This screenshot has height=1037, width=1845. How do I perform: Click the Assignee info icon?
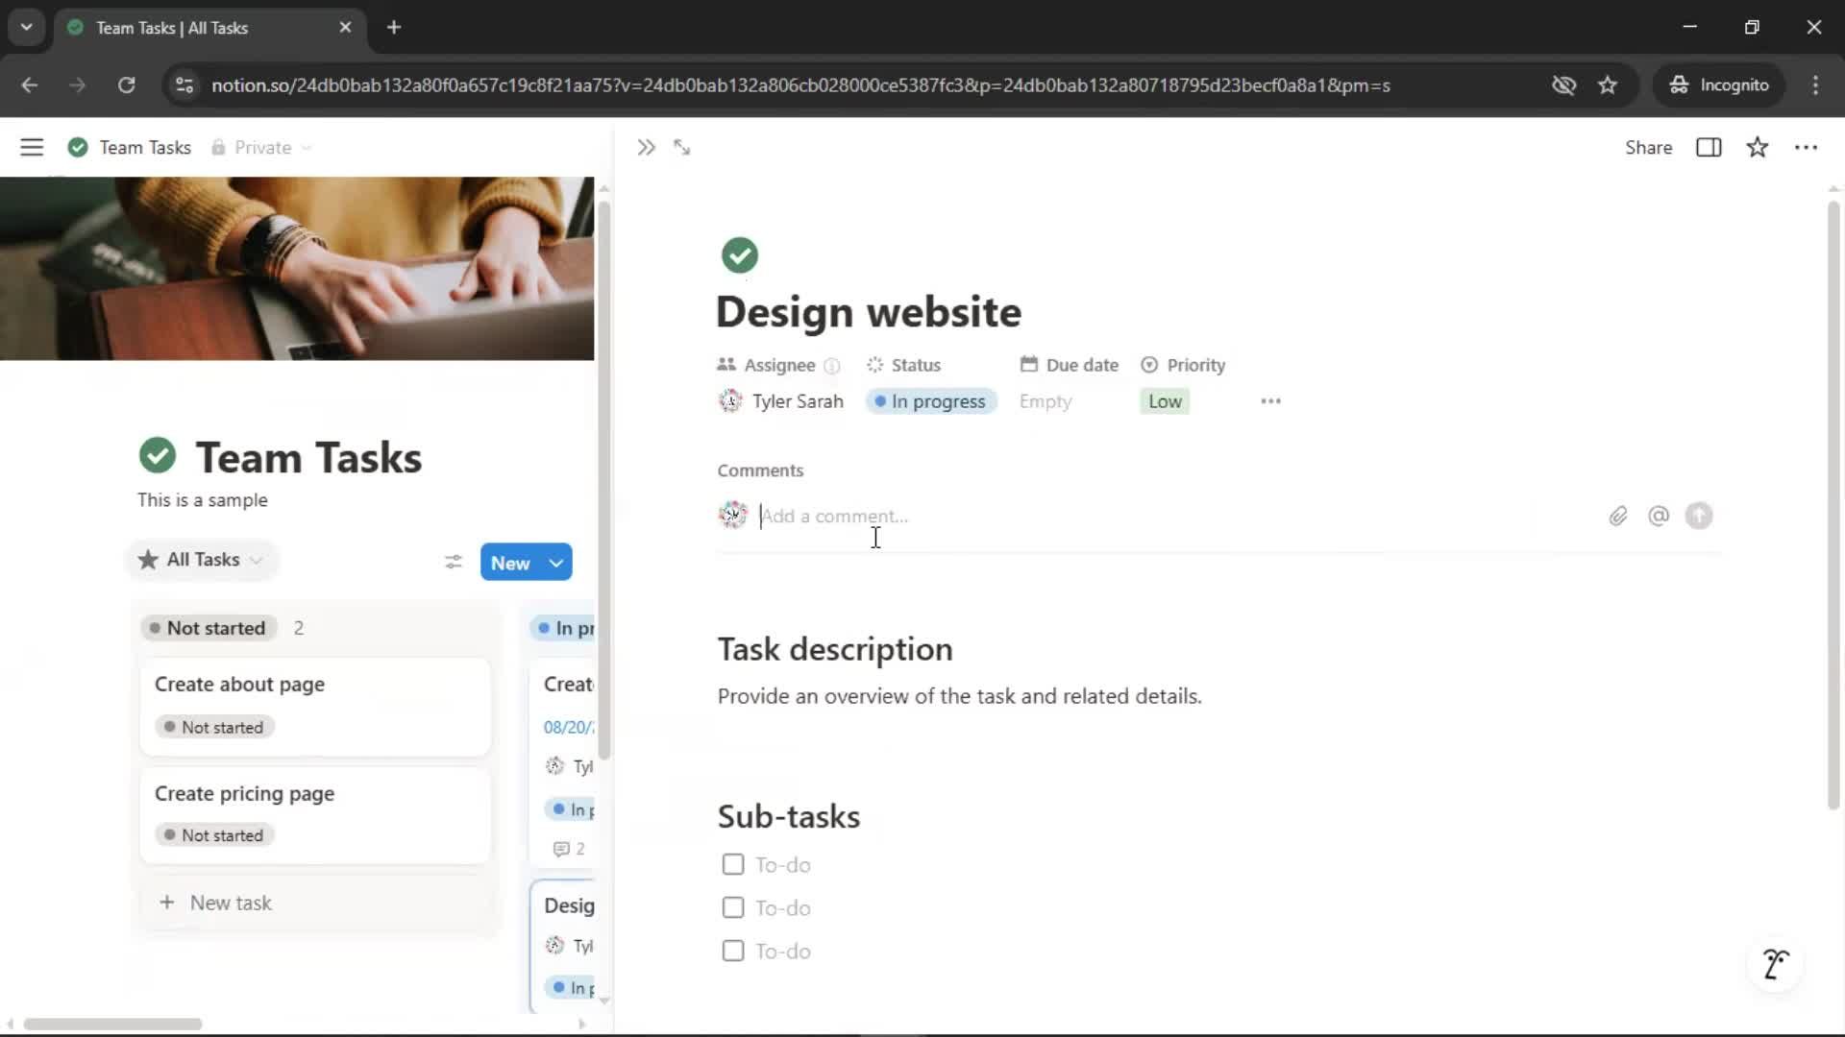pyautogui.click(x=832, y=366)
